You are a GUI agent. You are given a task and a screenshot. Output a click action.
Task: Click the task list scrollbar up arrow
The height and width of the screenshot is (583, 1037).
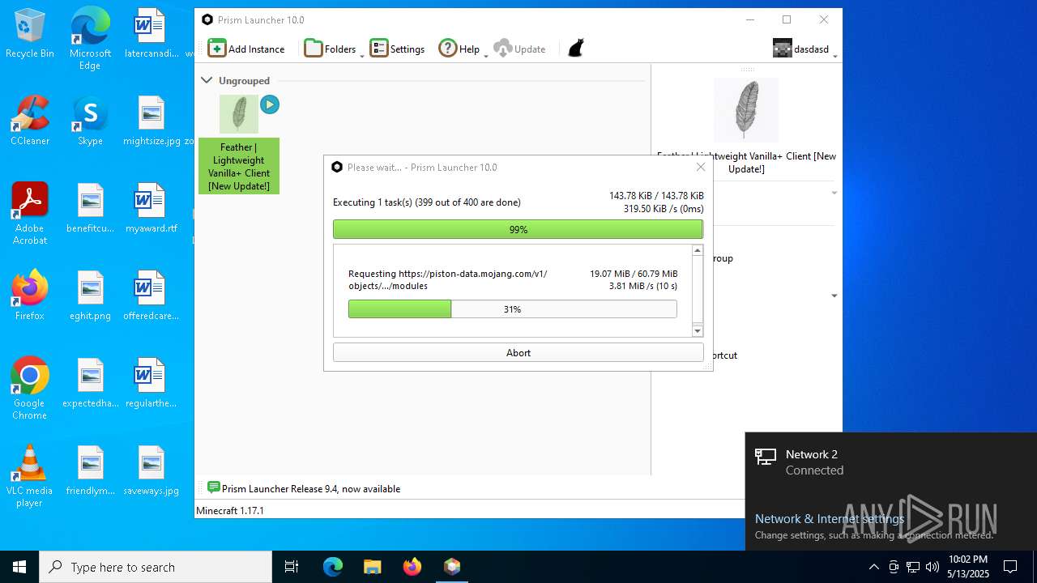[x=698, y=251]
